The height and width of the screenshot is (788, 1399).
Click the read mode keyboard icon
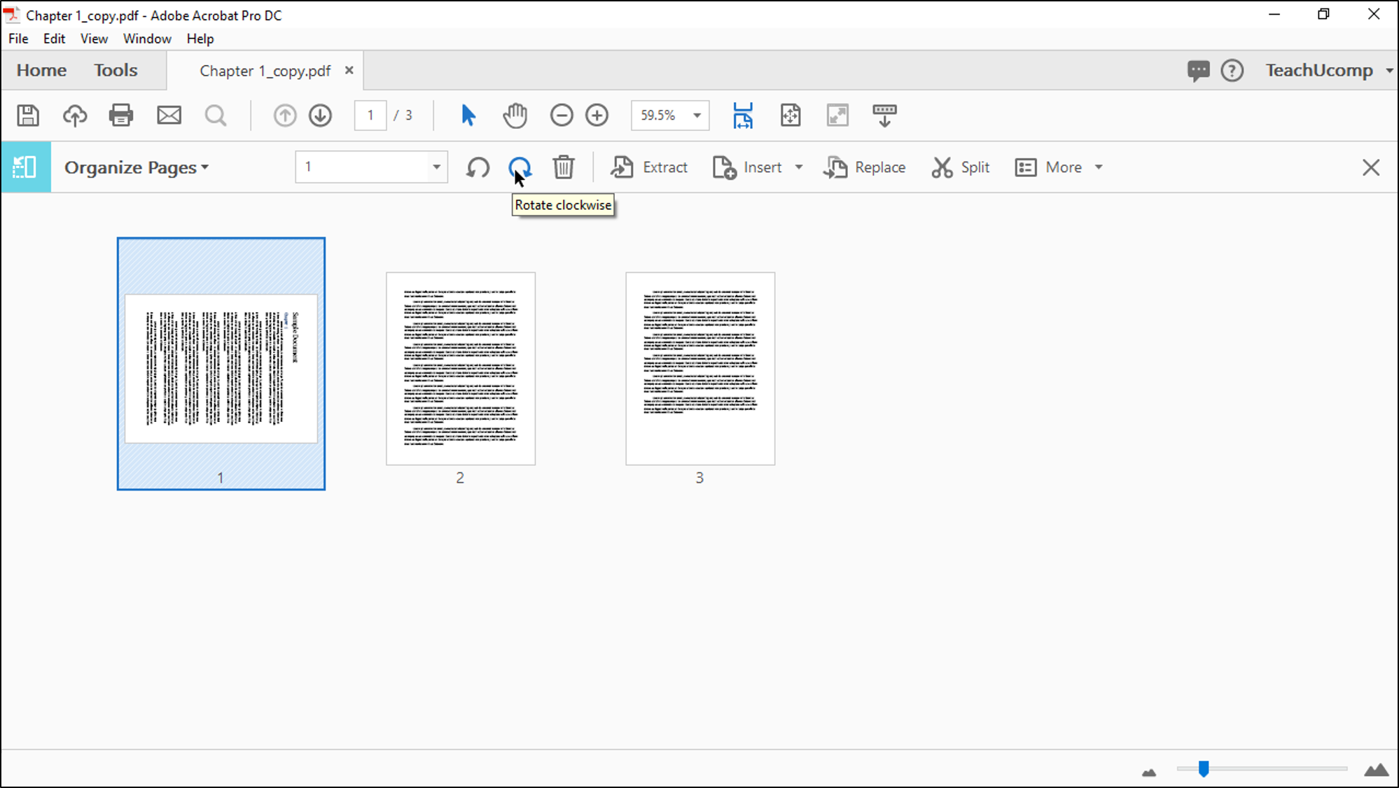tap(884, 115)
